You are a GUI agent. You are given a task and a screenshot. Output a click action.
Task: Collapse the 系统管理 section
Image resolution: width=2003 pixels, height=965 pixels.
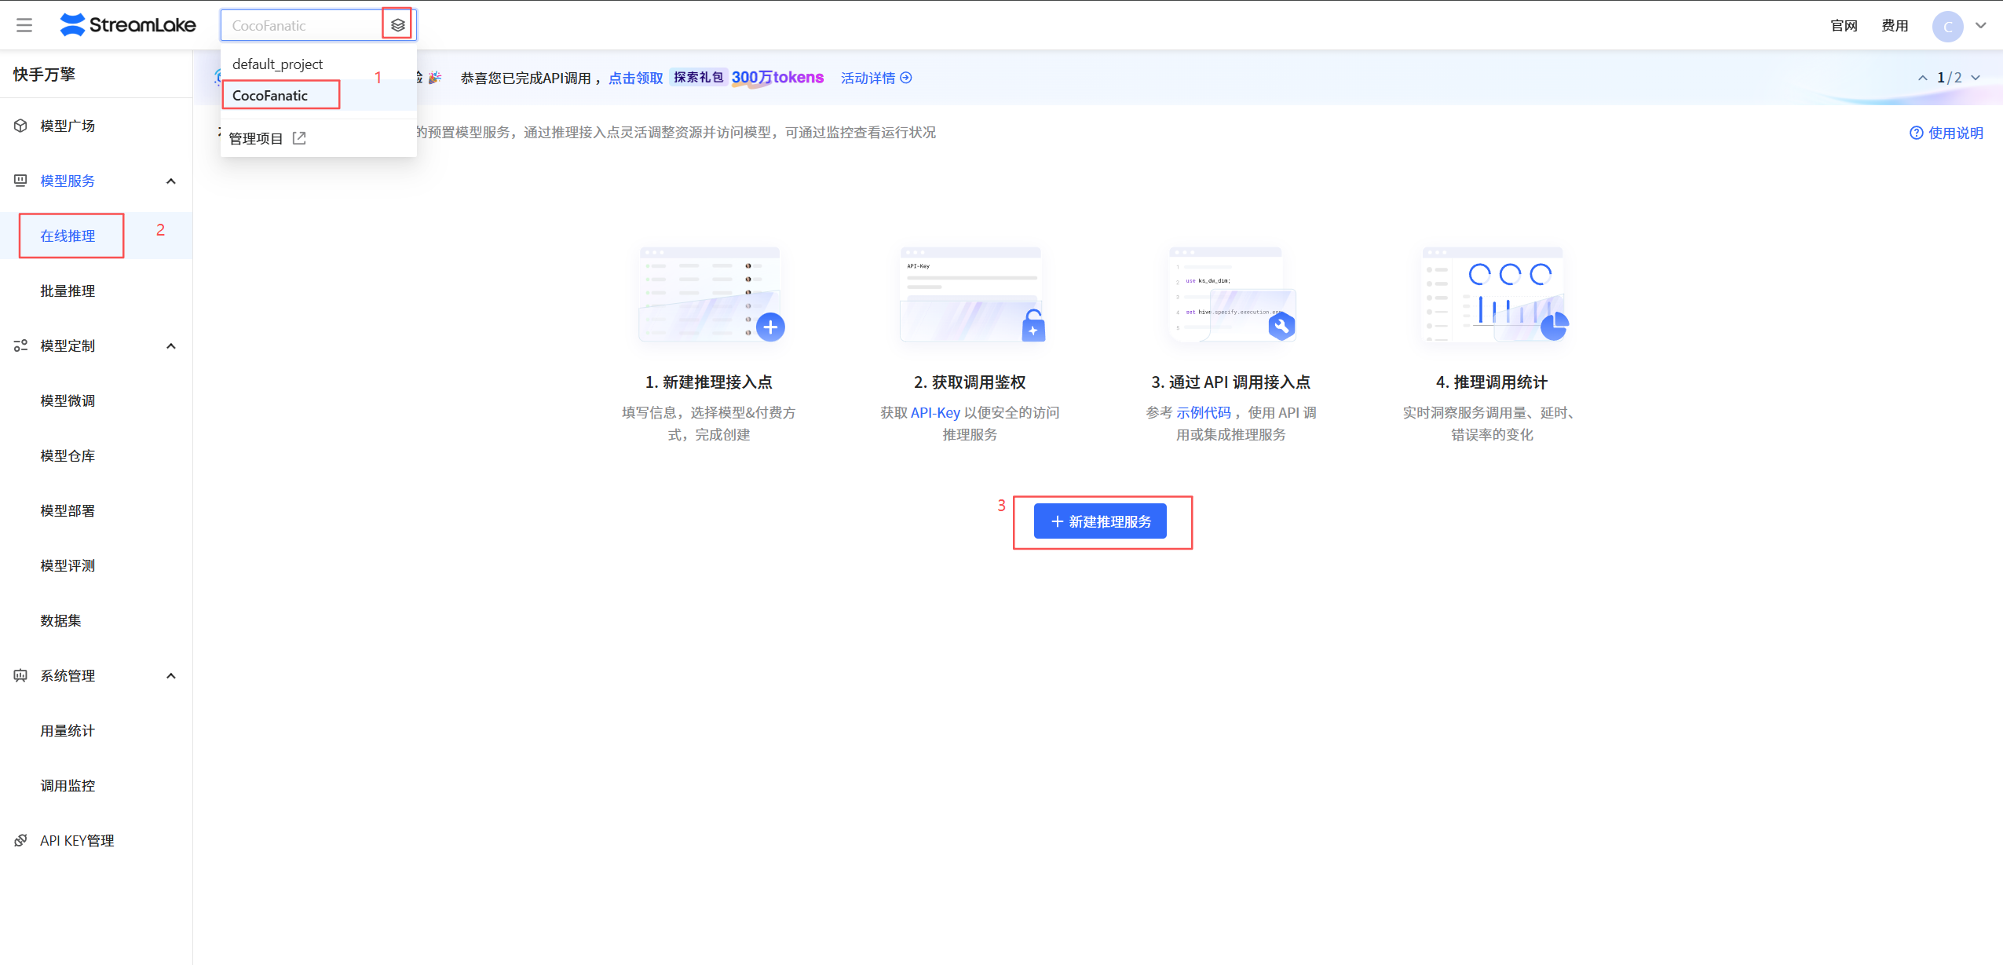(x=171, y=676)
